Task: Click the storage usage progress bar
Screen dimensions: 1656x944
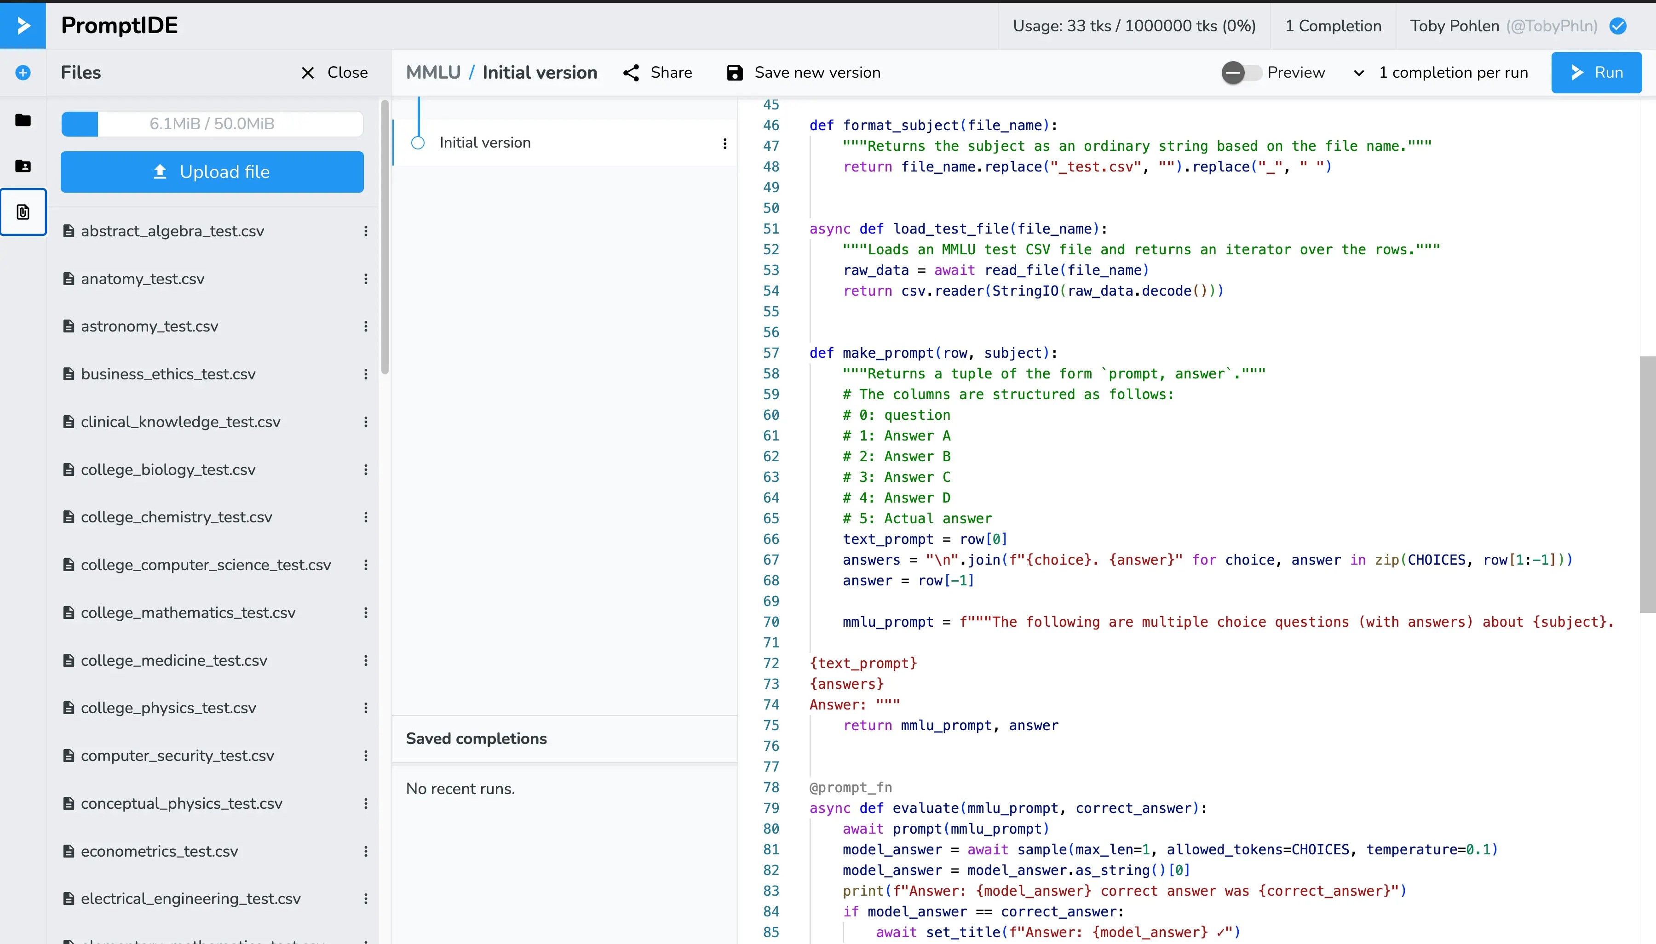Action: pyautogui.click(x=212, y=124)
